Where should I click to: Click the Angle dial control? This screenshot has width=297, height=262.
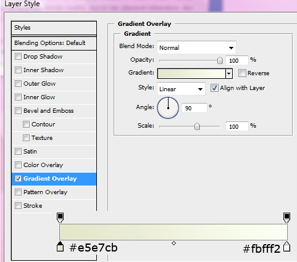168,108
